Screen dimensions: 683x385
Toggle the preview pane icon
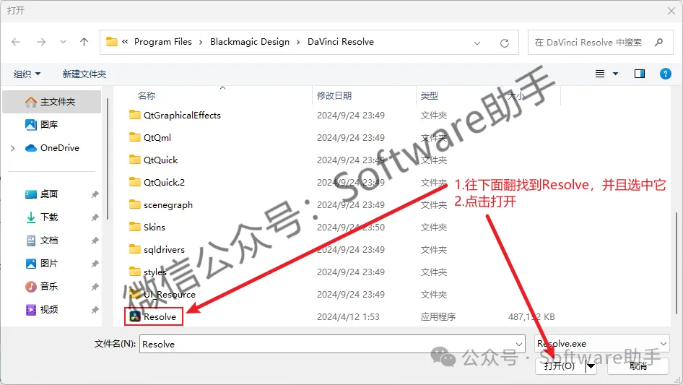pos(640,74)
